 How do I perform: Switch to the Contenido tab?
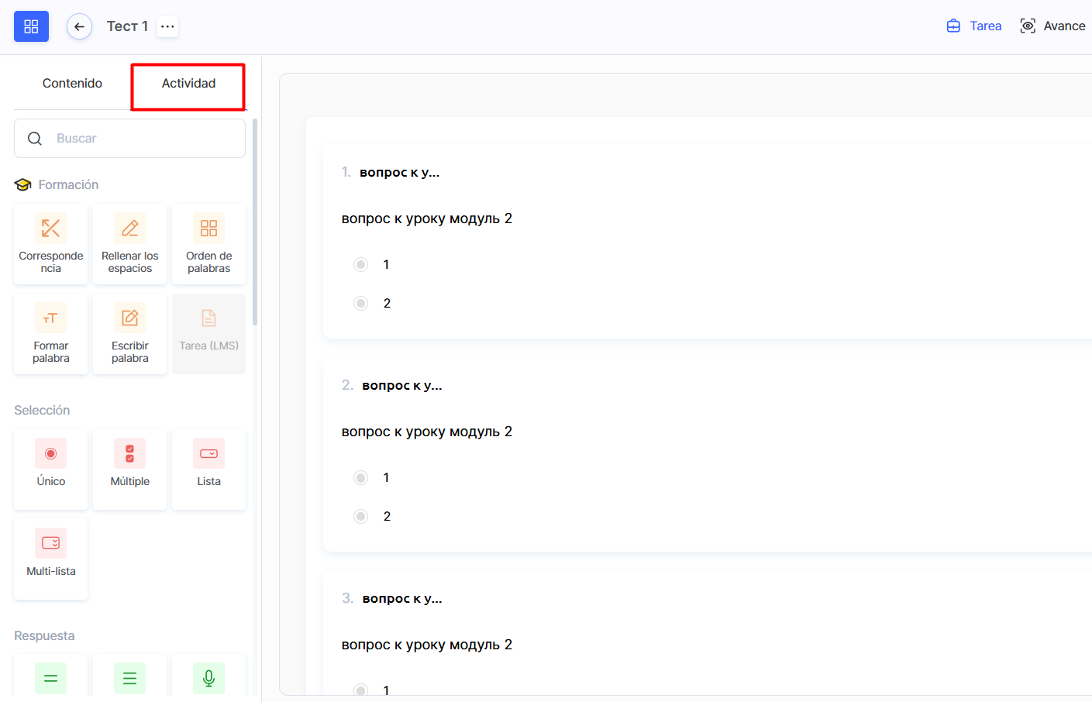[72, 84]
